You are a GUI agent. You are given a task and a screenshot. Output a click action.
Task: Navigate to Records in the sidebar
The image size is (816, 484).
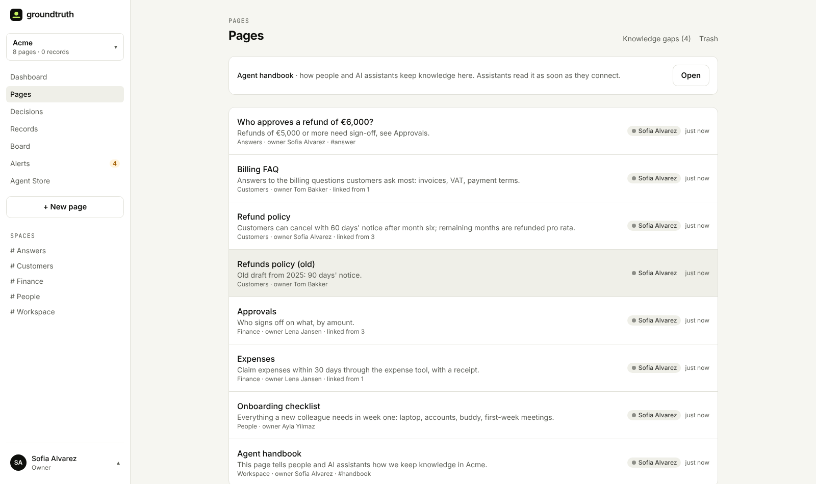click(x=65, y=129)
